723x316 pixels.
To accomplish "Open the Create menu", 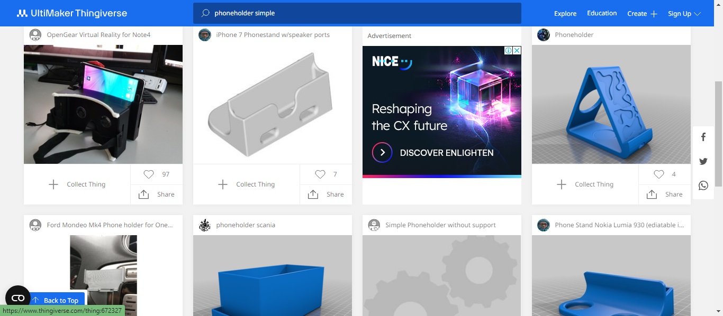I will [642, 14].
